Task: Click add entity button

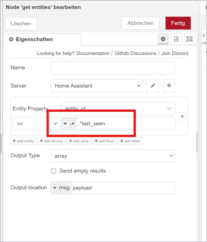Action: (23, 141)
